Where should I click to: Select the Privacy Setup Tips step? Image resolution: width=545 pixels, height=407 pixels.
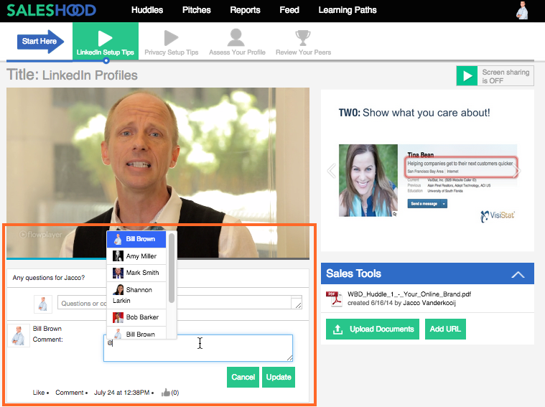point(172,42)
